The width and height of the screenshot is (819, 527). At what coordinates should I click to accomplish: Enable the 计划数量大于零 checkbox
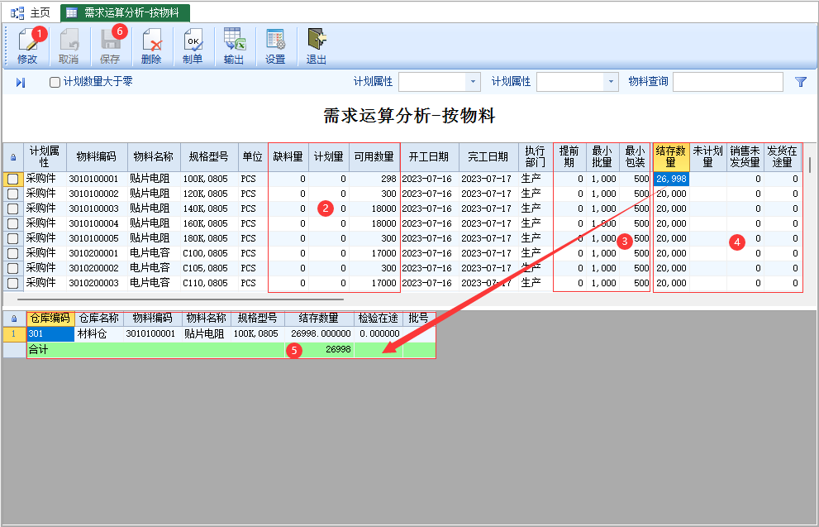[55, 82]
